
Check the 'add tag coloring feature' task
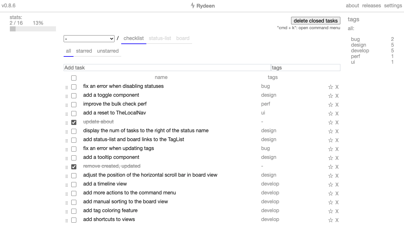tap(74, 211)
